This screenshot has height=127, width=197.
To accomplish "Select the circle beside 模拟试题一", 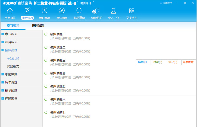I will coord(46,34).
